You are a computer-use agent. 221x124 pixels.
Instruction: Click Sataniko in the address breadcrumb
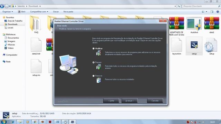point(21,6)
